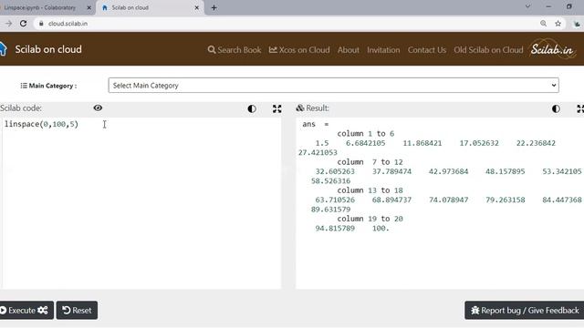This screenshot has width=584, height=328.
Task: Reload the current page
Action: pyautogui.click(x=23, y=24)
